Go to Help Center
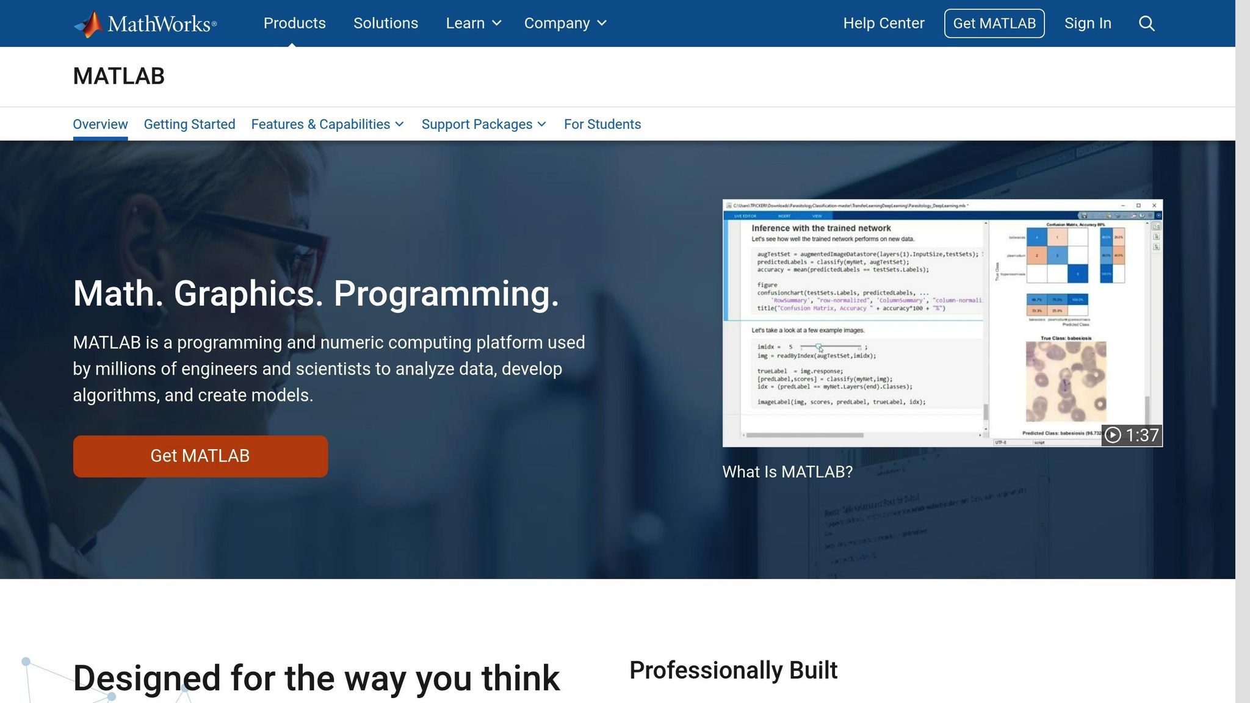The height and width of the screenshot is (703, 1250). point(884,23)
